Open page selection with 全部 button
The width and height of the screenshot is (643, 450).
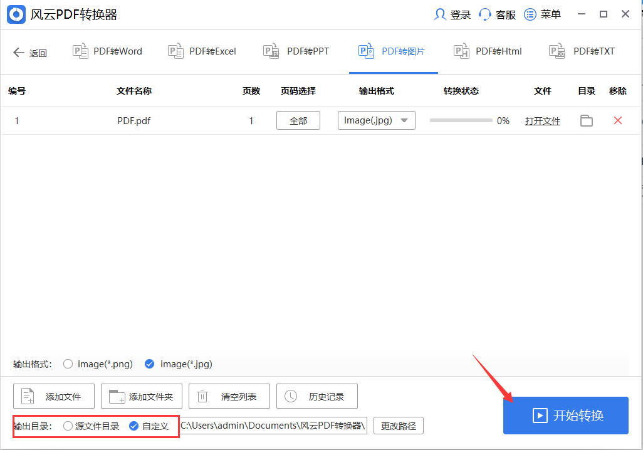coord(298,120)
